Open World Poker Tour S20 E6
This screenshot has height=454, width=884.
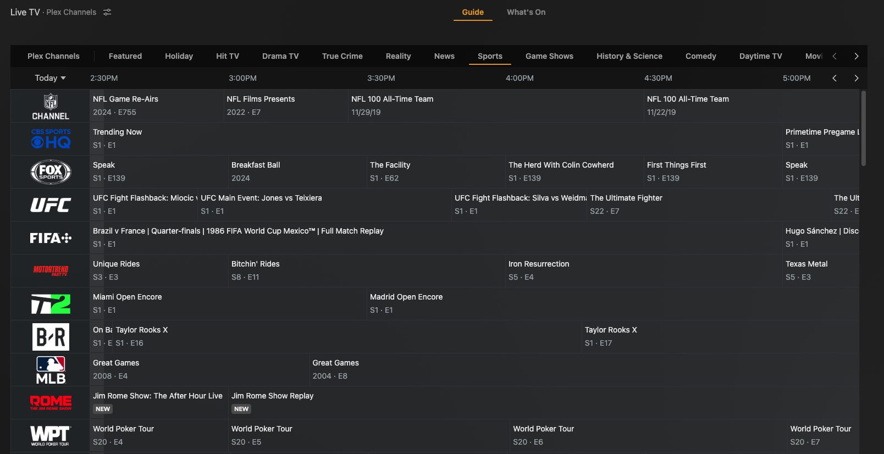pos(649,435)
